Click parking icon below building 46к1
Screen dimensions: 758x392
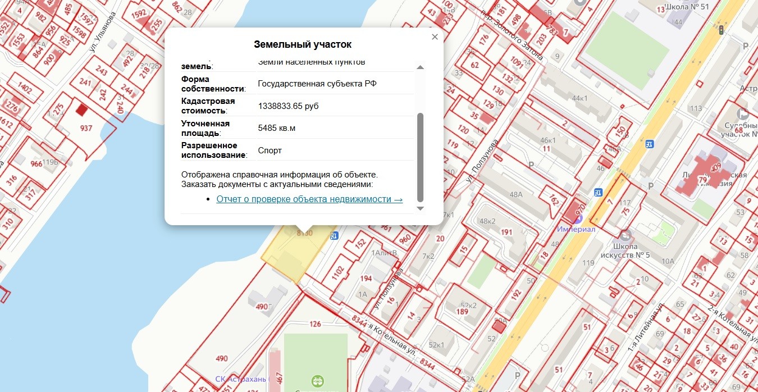pos(531,165)
